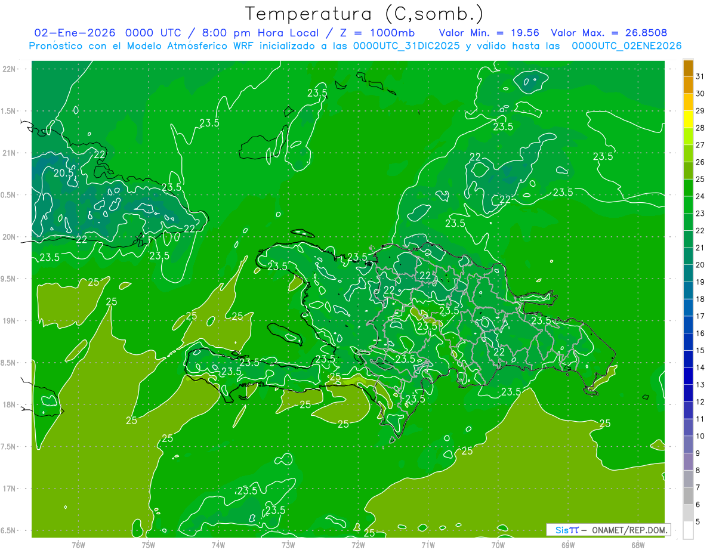Image resolution: width=716 pixels, height=553 pixels.
Task: Click the 75W longitude axis label
Action: pos(148,545)
